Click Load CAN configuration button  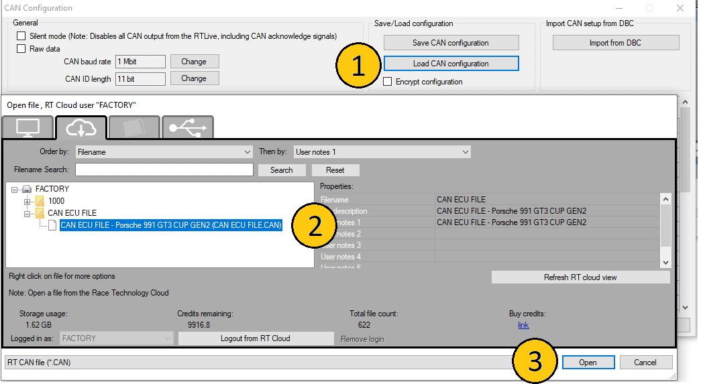(x=451, y=64)
